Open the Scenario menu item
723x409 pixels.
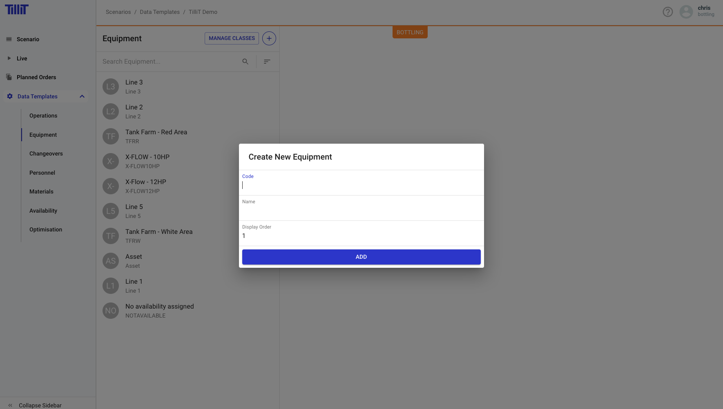click(x=28, y=39)
